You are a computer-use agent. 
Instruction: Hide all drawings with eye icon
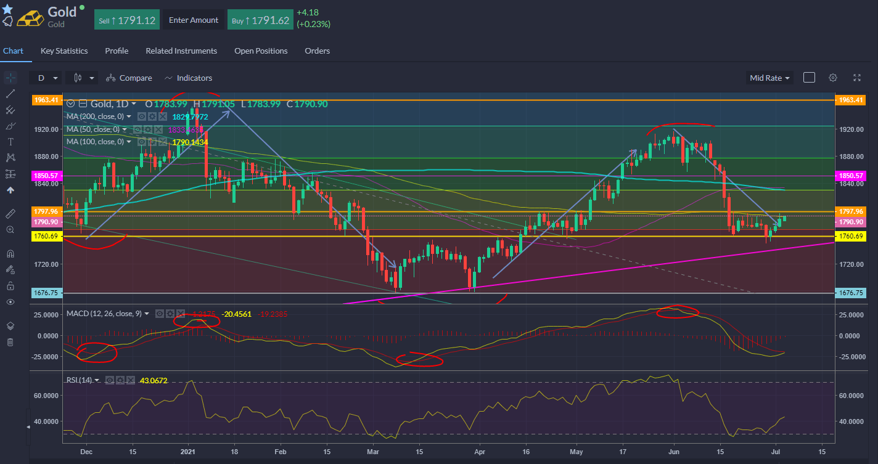(x=10, y=302)
